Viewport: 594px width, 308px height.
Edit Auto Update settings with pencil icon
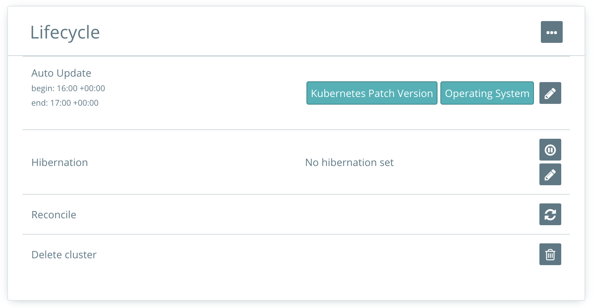pos(550,93)
